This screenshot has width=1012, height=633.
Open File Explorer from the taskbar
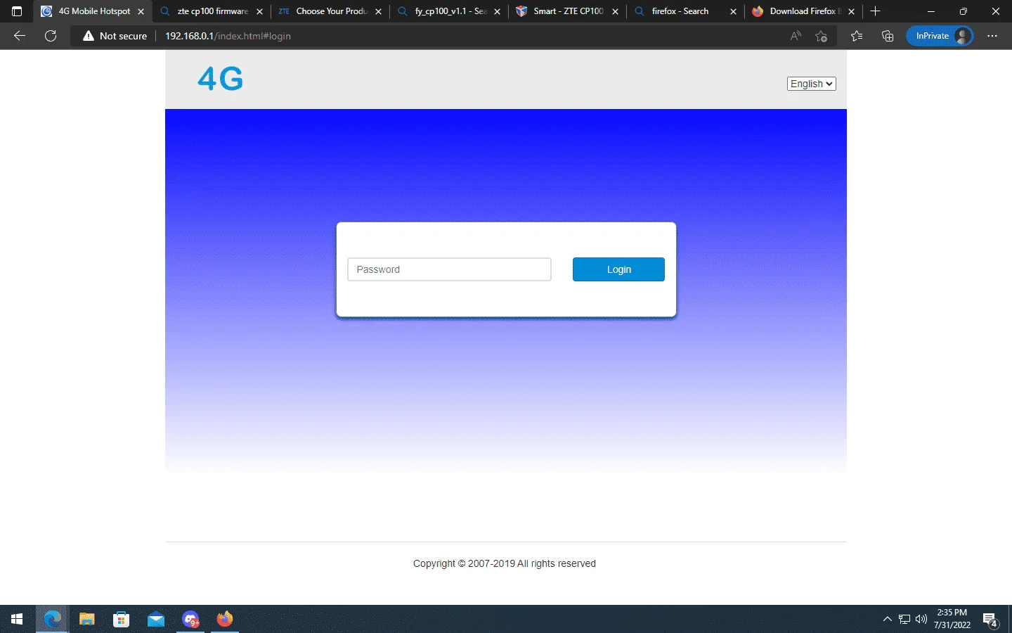tap(87, 619)
